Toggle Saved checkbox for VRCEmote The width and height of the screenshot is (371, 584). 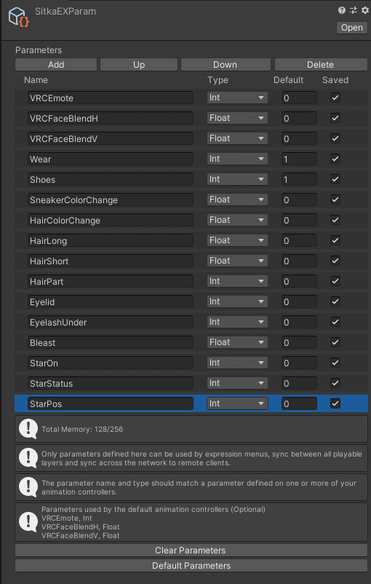335,98
